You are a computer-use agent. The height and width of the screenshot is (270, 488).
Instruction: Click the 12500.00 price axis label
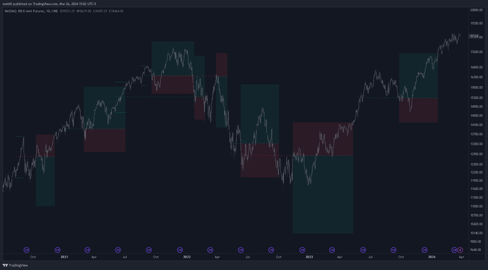coord(476,164)
